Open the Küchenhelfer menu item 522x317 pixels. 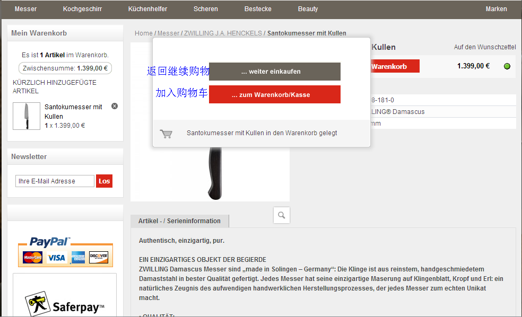click(147, 9)
